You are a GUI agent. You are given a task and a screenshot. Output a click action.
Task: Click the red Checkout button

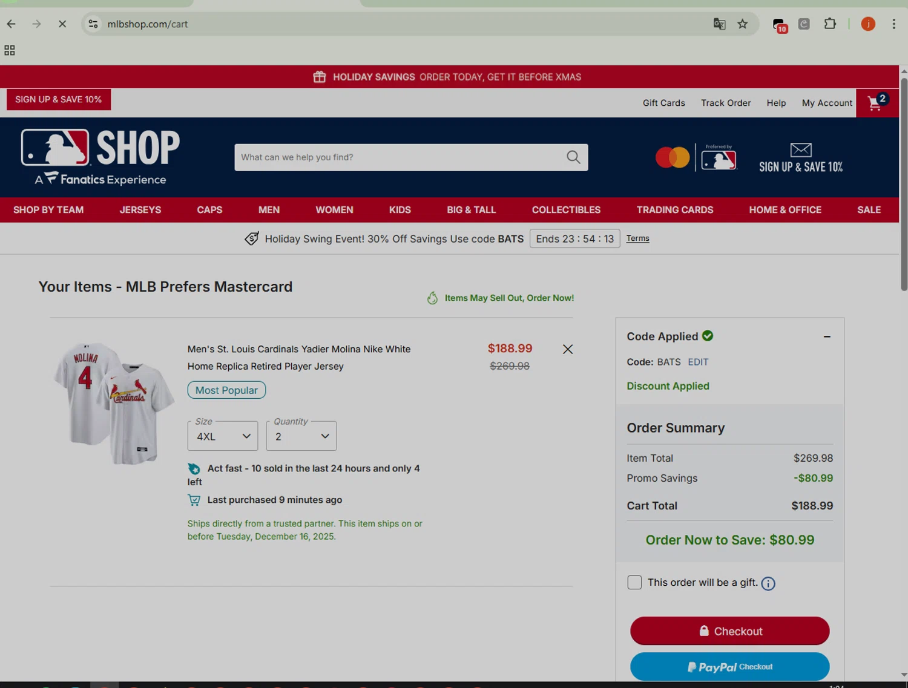730,631
